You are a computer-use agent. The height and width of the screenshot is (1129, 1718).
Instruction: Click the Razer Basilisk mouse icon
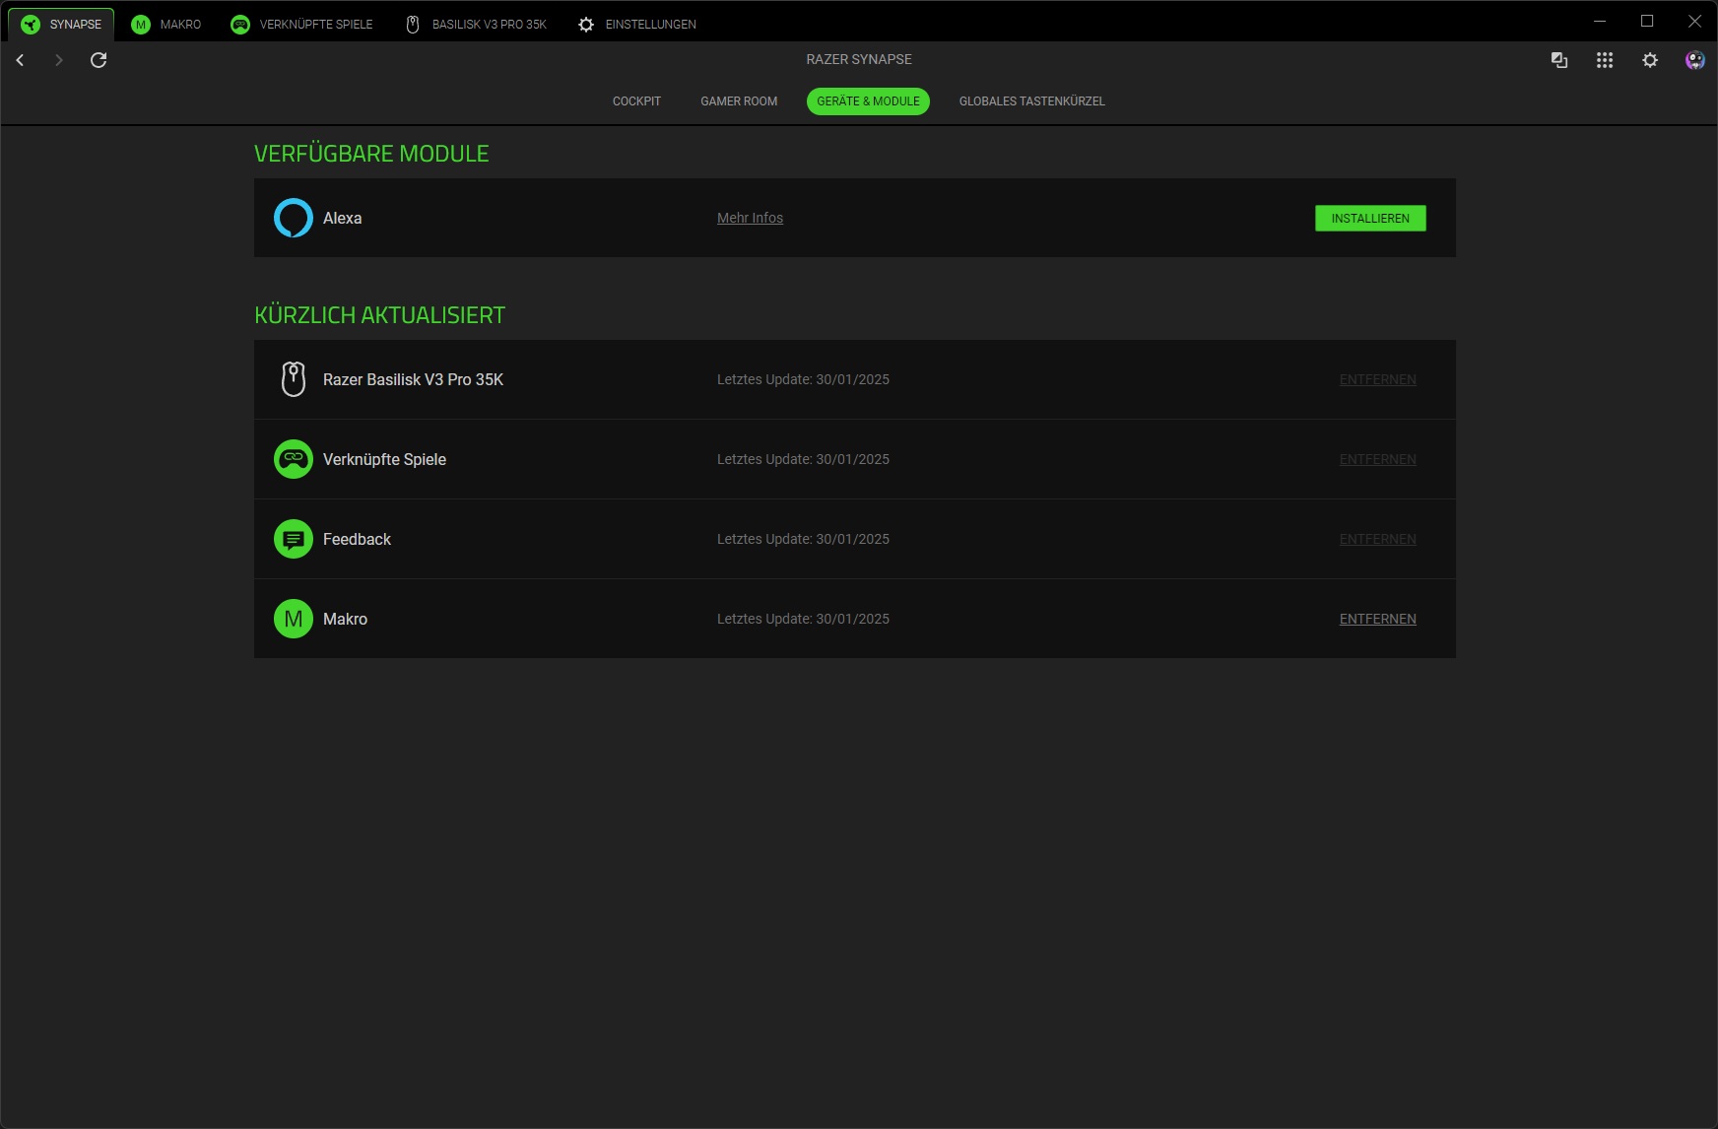tap(293, 379)
